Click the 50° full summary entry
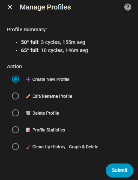 (x=53, y=42)
